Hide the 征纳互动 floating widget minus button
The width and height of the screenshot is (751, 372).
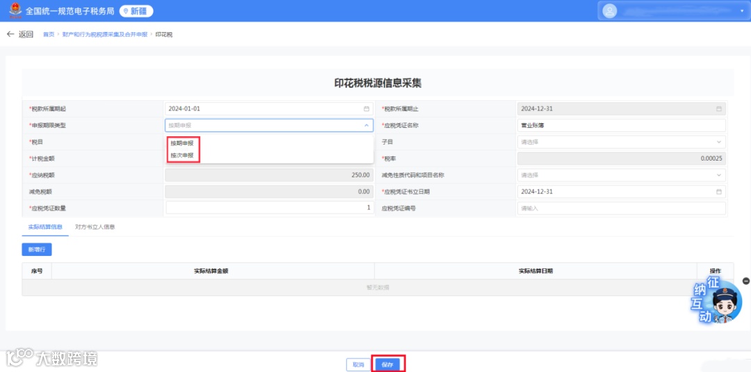745,281
